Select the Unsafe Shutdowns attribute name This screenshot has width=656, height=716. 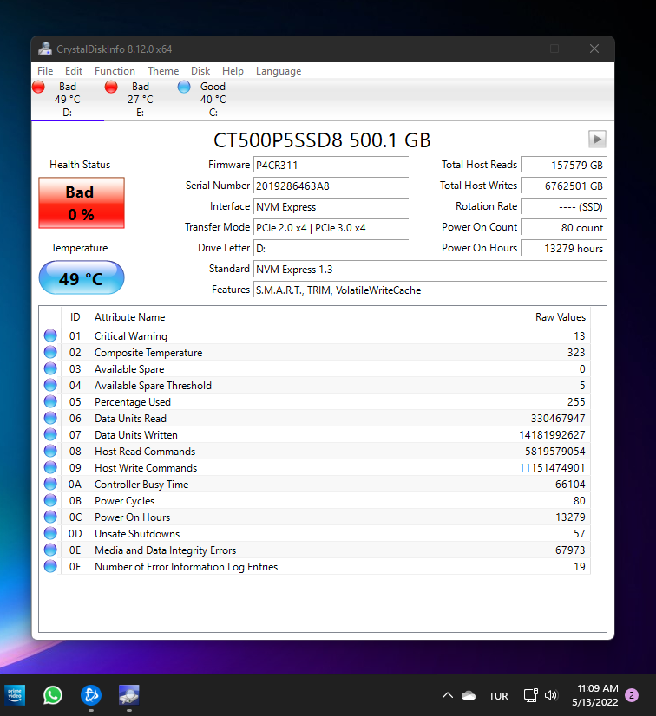[137, 533]
